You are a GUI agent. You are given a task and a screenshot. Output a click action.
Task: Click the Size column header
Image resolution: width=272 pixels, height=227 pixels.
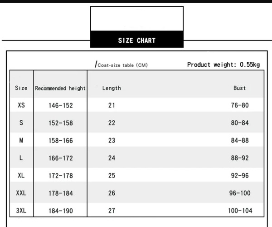click(x=21, y=88)
